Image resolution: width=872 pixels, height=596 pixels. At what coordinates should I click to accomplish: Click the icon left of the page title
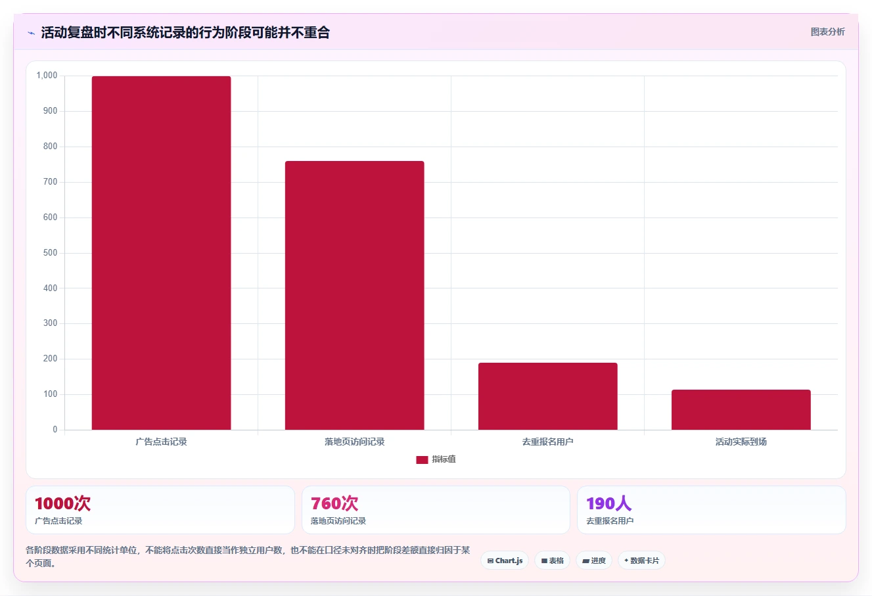point(31,33)
